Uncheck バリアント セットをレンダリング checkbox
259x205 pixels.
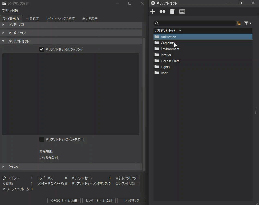click(x=42, y=49)
